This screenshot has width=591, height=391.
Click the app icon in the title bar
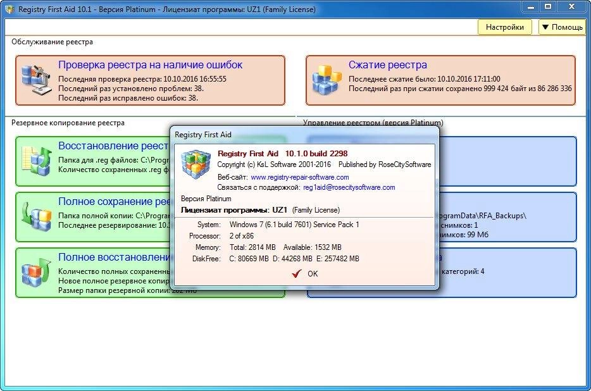(9, 9)
